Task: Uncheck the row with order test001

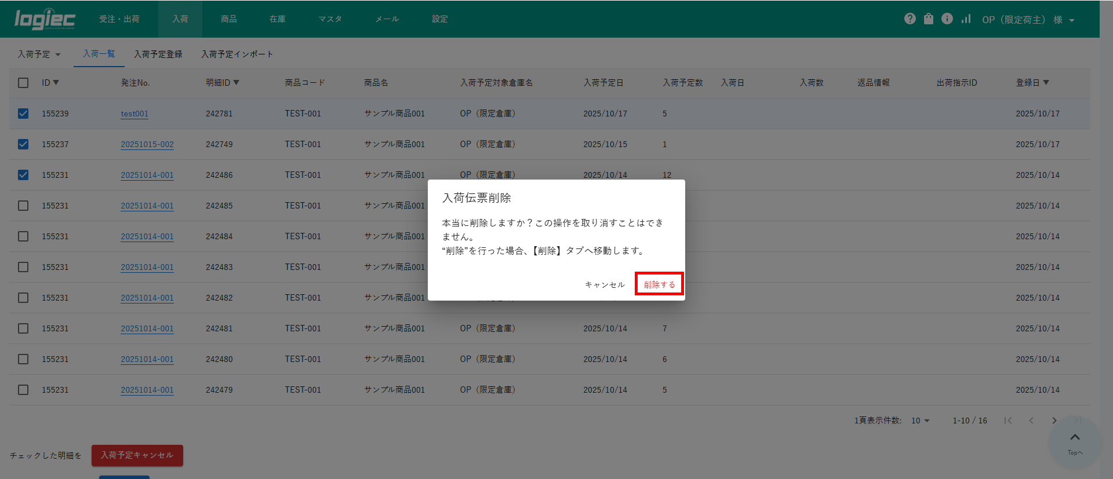Action: [x=23, y=114]
